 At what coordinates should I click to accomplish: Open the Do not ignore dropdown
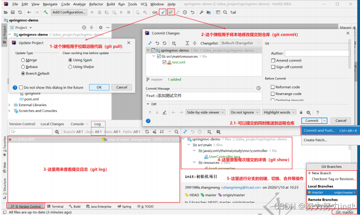click(245, 112)
